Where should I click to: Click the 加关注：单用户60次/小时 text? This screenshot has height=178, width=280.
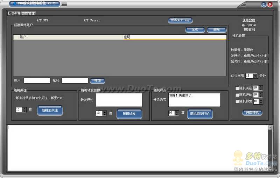pos(249,61)
